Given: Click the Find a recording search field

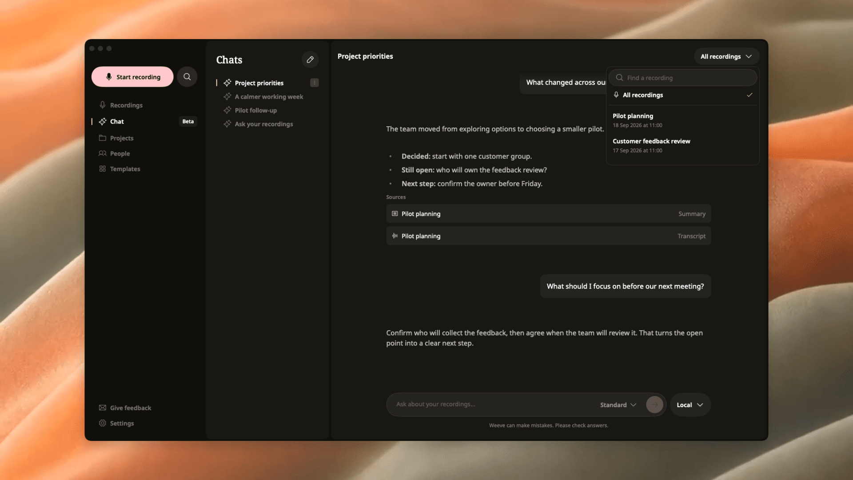Looking at the screenshot, I should click(x=683, y=78).
